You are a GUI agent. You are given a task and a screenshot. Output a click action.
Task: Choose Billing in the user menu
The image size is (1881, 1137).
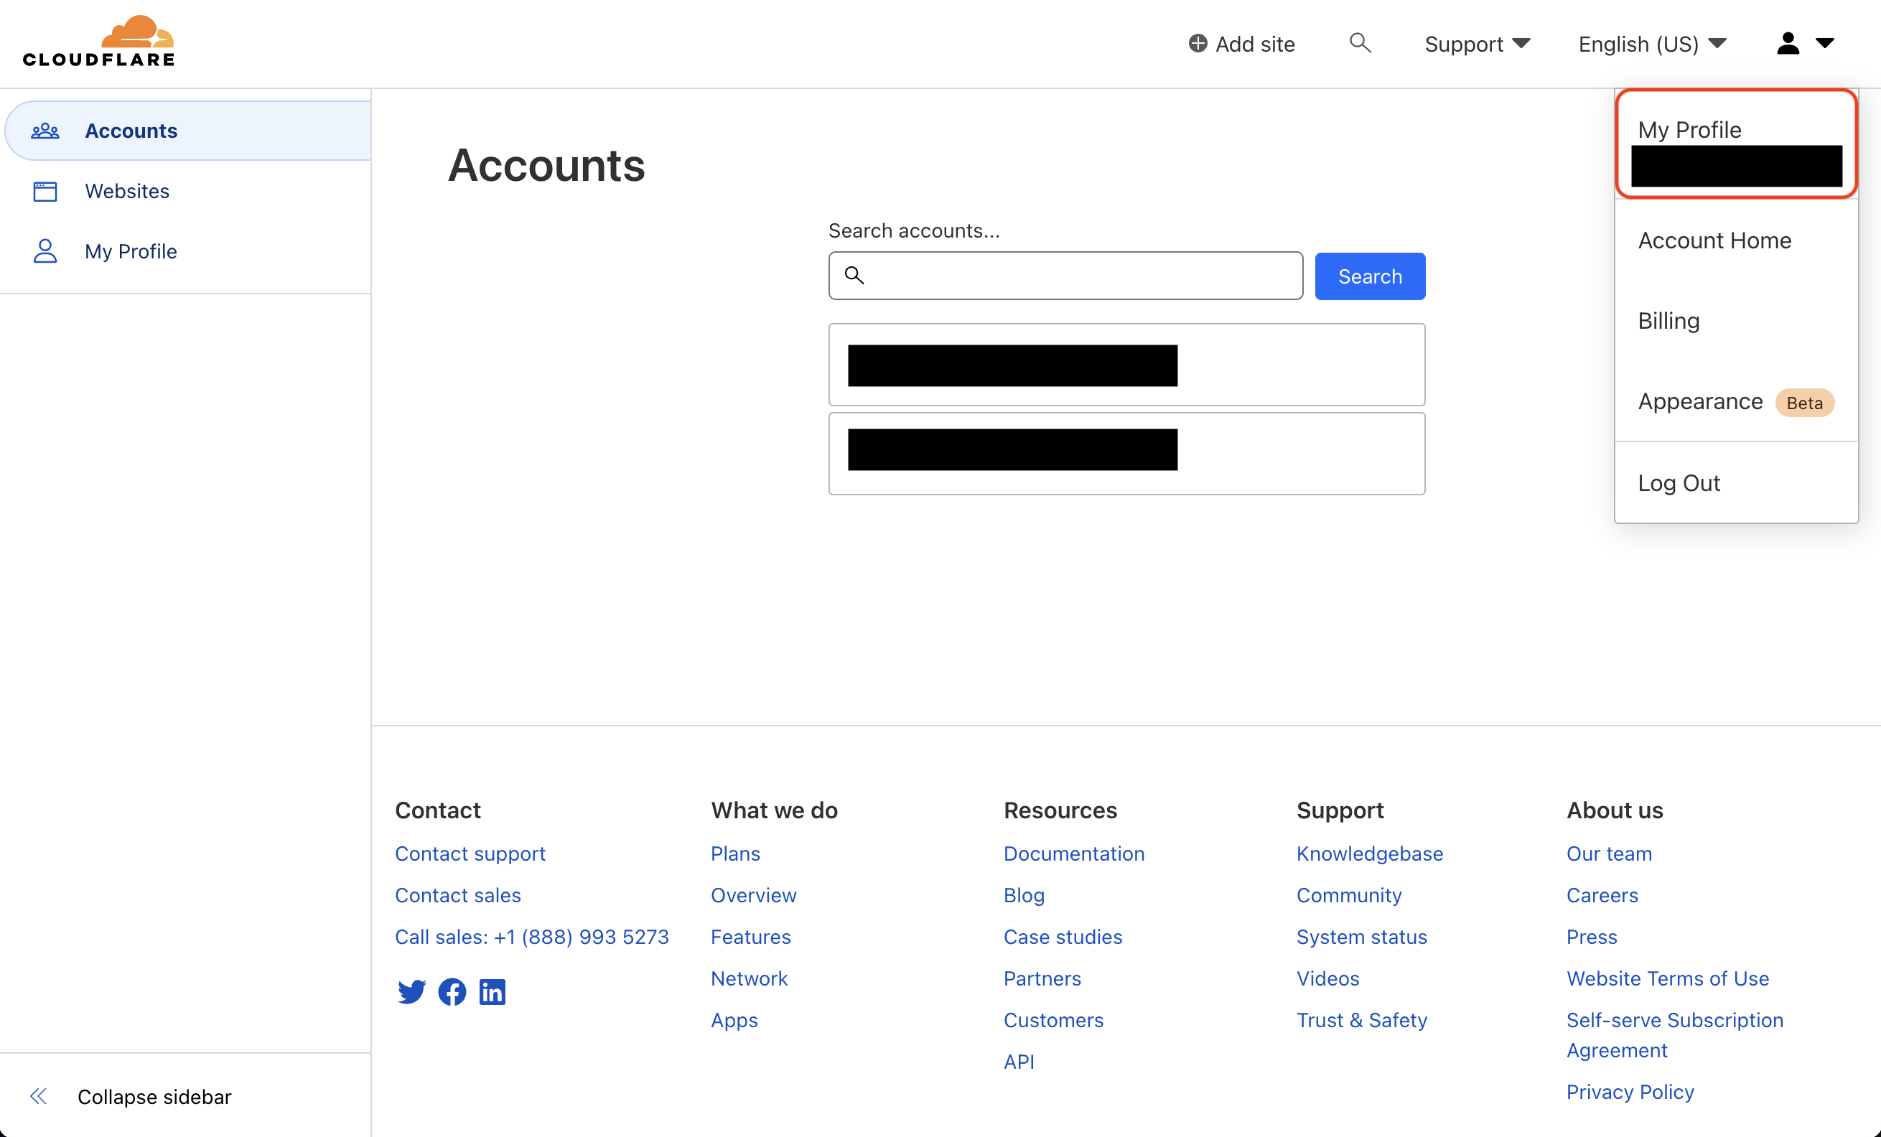[x=1668, y=320]
